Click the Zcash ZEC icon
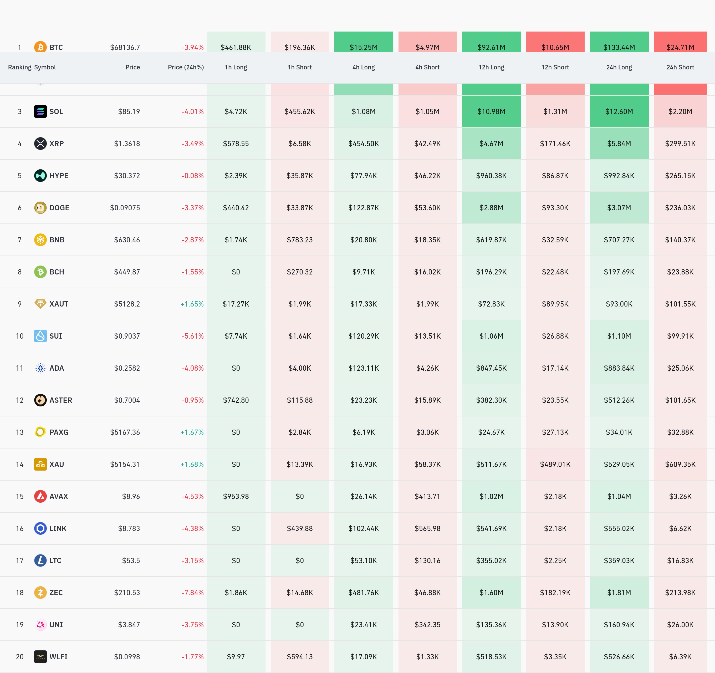Viewport: 715px width, 673px height. click(40, 593)
